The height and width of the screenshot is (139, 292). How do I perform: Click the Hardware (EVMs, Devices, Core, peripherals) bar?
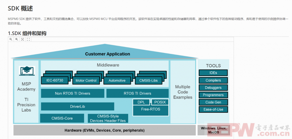click(x=105, y=130)
